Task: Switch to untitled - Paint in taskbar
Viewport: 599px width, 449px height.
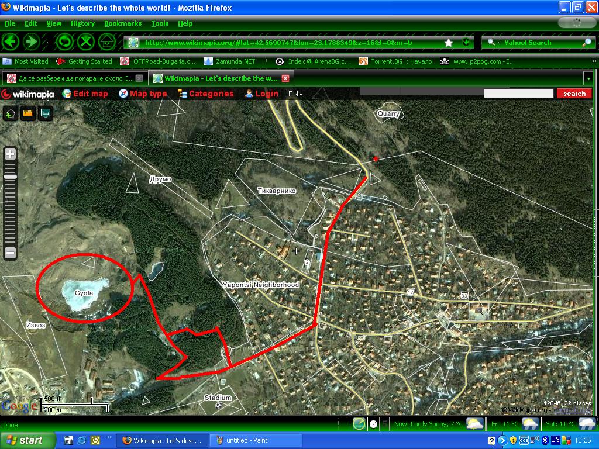Action: (x=256, y=440)
